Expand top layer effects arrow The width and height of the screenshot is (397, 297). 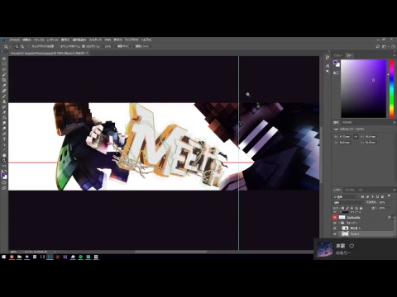(x=392, y=217)
